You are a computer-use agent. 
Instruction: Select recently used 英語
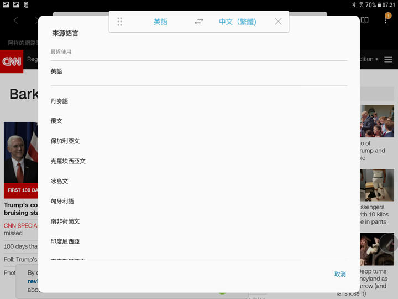click(199, 71)
